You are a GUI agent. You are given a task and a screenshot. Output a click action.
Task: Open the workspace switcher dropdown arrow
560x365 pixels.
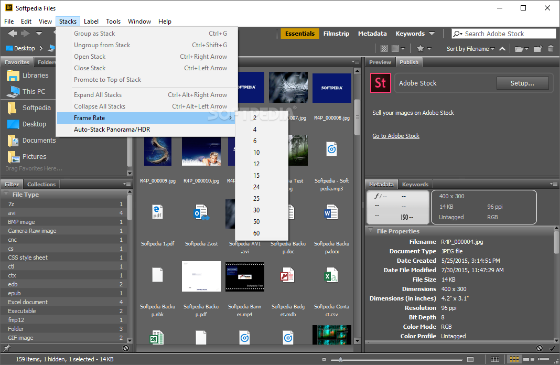coord(432,34)
